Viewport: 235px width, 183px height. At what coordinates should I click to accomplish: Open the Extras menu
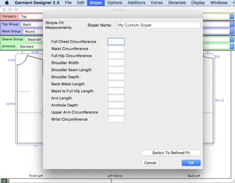coord(157,2)
